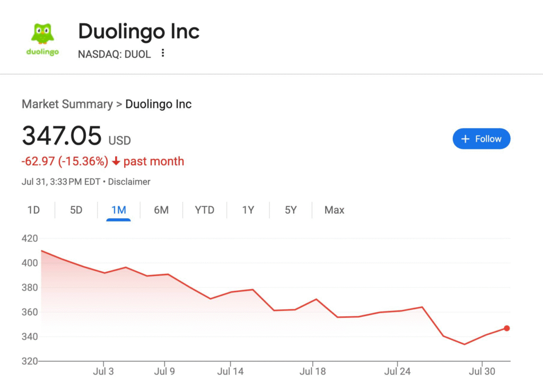Click the red current price endpoint dot

pos(507,328)
